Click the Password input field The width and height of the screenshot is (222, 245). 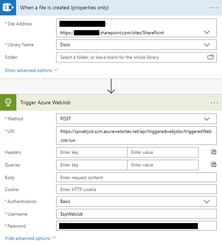click(136, 226)
